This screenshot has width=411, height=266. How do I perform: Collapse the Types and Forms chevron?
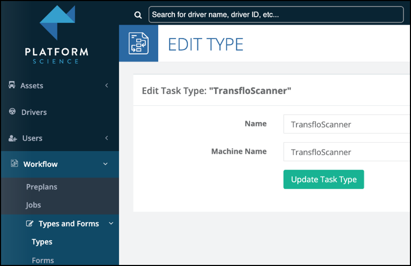coord(111,223)
